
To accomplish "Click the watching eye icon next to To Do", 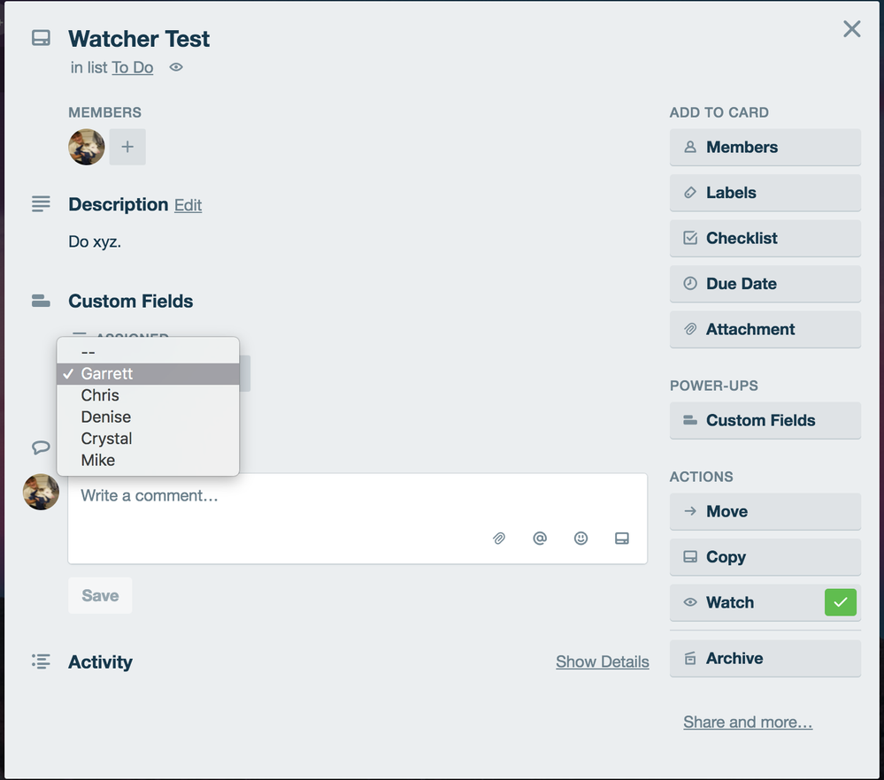I will 176,67.
